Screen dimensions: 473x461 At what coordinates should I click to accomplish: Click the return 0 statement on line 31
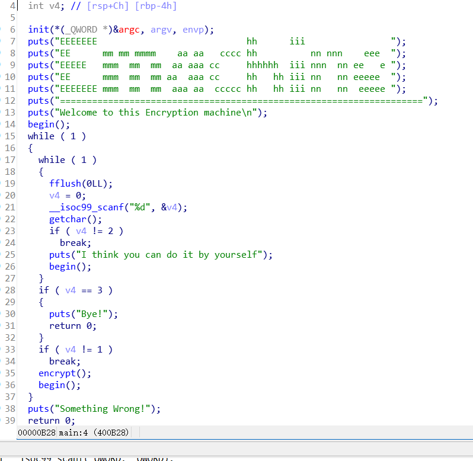pos(73,326)
